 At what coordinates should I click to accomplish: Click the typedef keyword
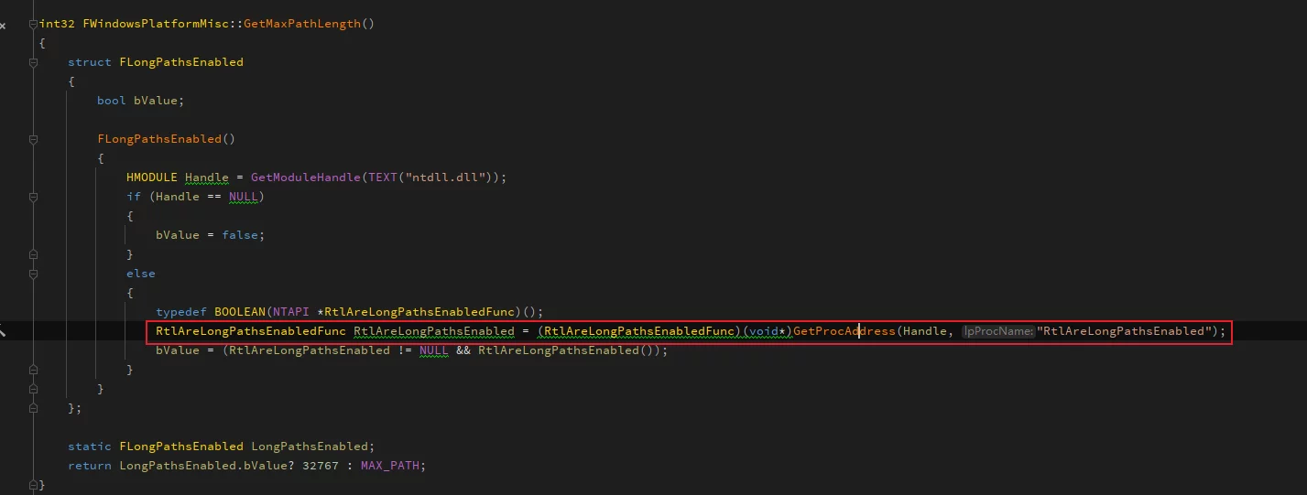pyautogui.click(x=181, y=312)
